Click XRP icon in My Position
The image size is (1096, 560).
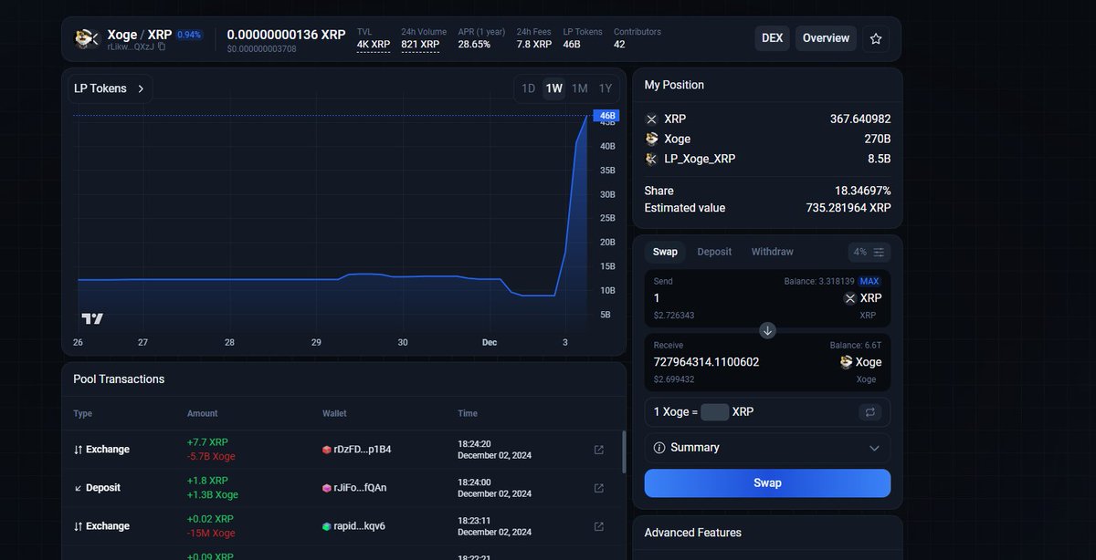(x=651, y=119)
